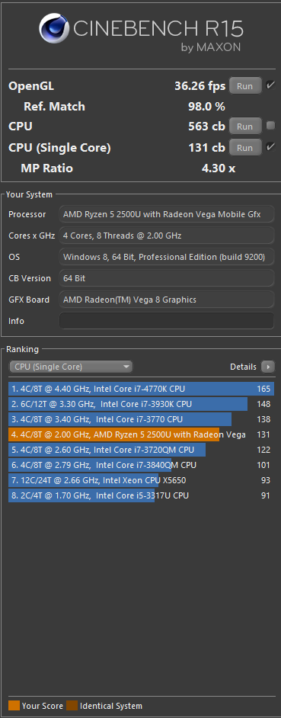Select the Cores x GHz value field
281x718 pixels.
pos(167,236)
